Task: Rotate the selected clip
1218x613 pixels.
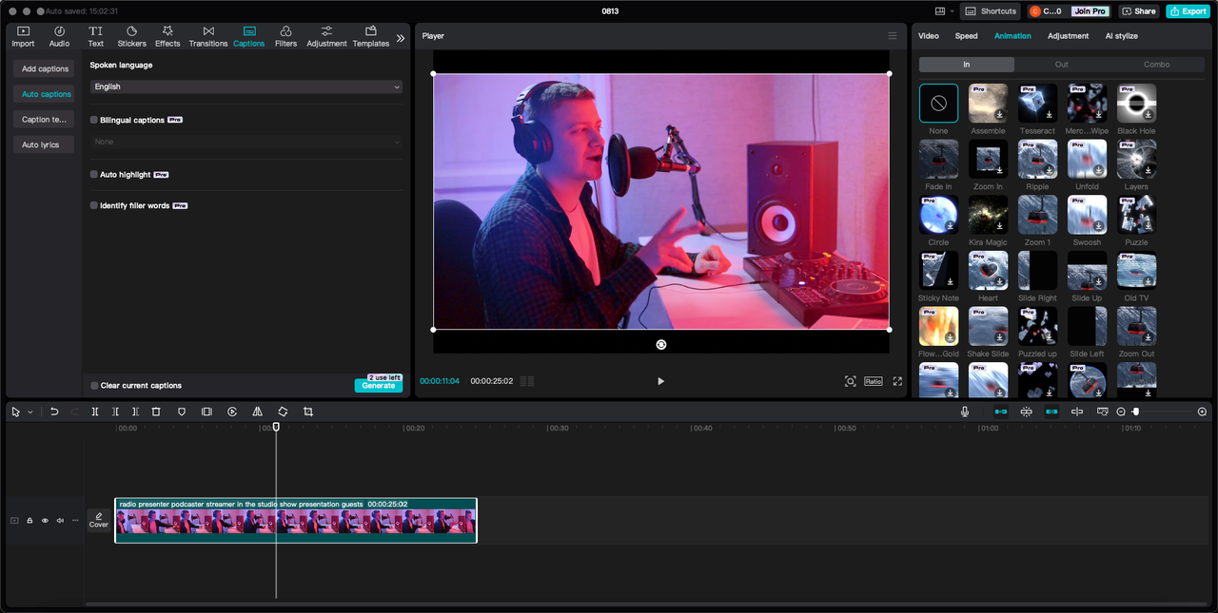Action: 283,412
